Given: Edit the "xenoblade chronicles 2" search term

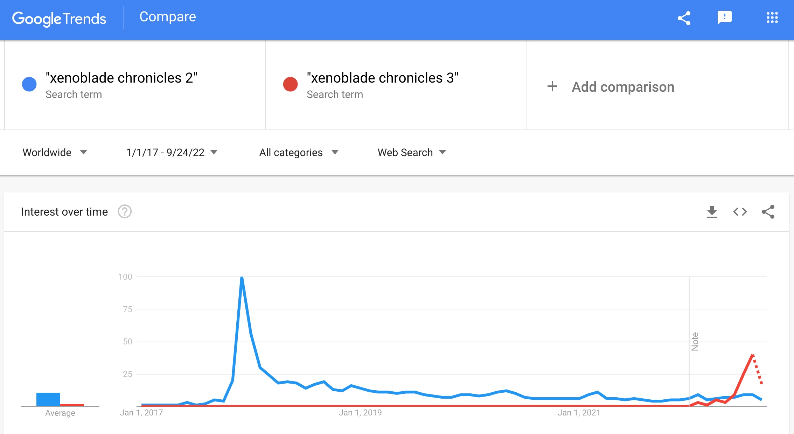Looking at the screenshot, I should [x=121, y=78].
